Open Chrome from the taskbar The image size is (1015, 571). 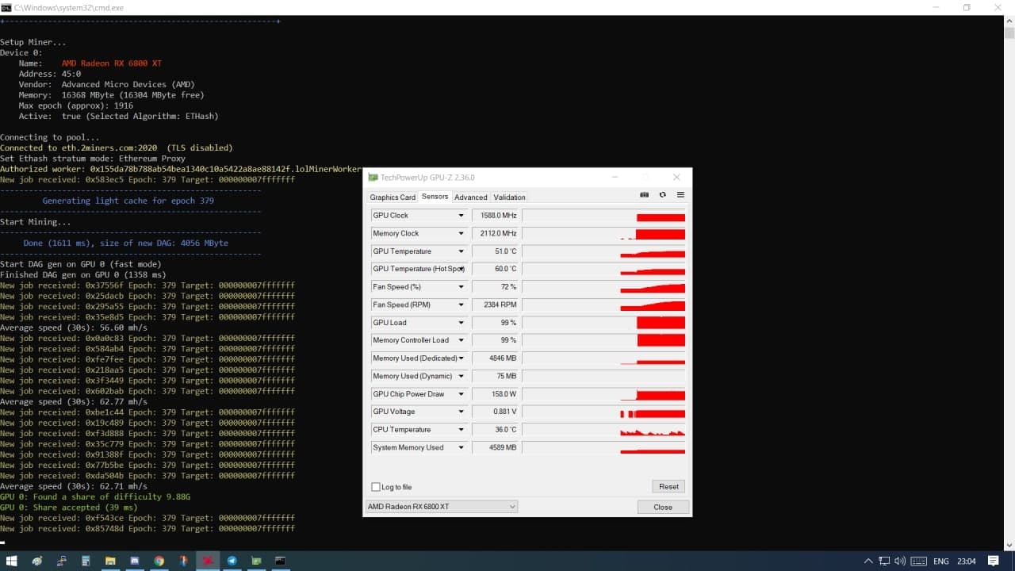point(159,561)
